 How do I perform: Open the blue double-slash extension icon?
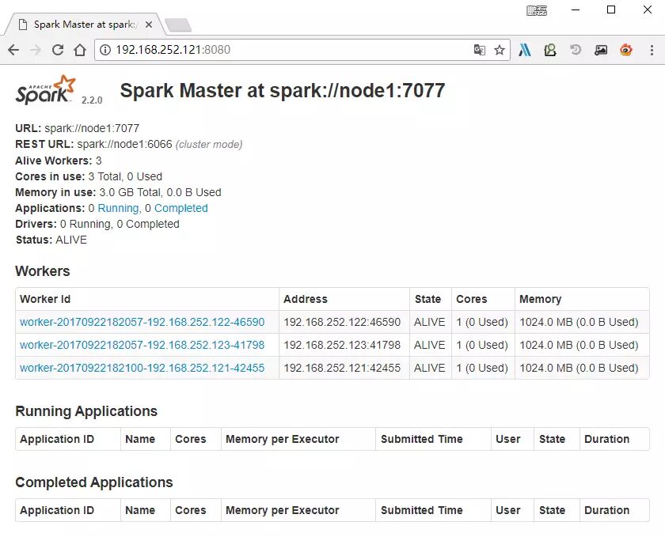525,50
